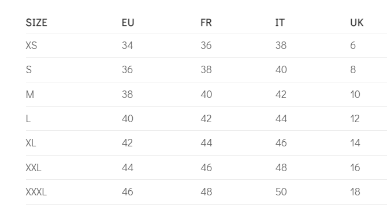Image resolution: width=387 pixels, height=219 pixels.
Task: Click IT value 46 in XL row
Action: click(281, 143)
